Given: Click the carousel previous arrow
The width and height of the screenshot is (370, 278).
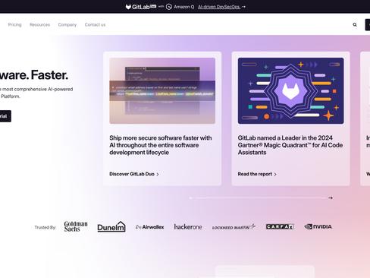Looking at the screenshot, I should 191,197.
